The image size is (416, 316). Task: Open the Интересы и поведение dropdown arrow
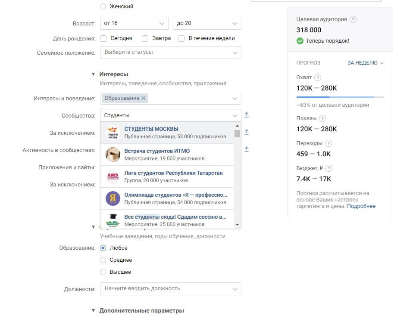pyautogui.click(x=235, y=99)
